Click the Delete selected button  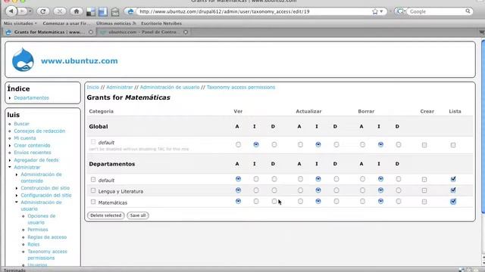tap(106, 215)
